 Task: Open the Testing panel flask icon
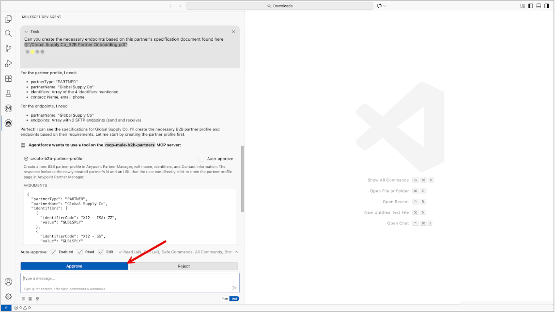pos(8,93)
